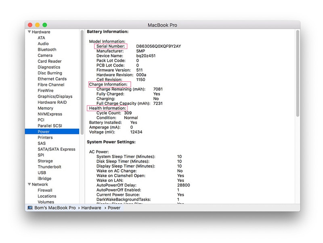The width and height of the screenshot is (323, 243).
Task: Click the main content pane scrollbar
Action: point(298,73)
